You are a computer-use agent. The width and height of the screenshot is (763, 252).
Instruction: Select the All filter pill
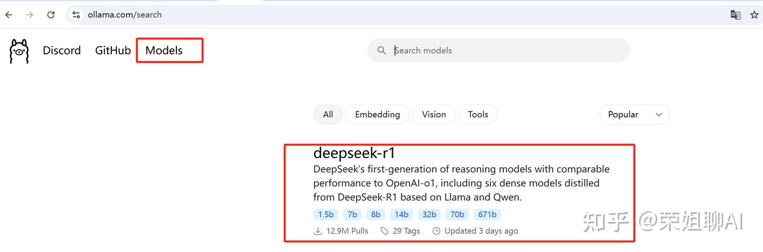click(328, 115)
